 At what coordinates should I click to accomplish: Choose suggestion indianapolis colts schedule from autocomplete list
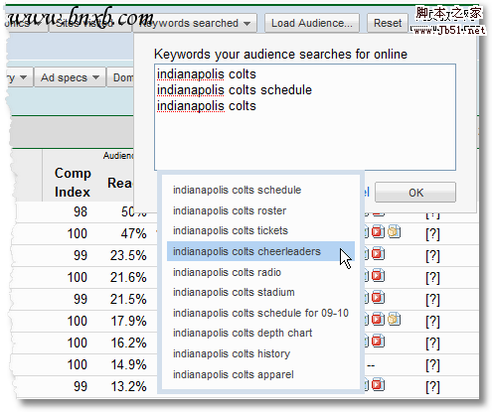pyautogui.click(x=260, y=190)
